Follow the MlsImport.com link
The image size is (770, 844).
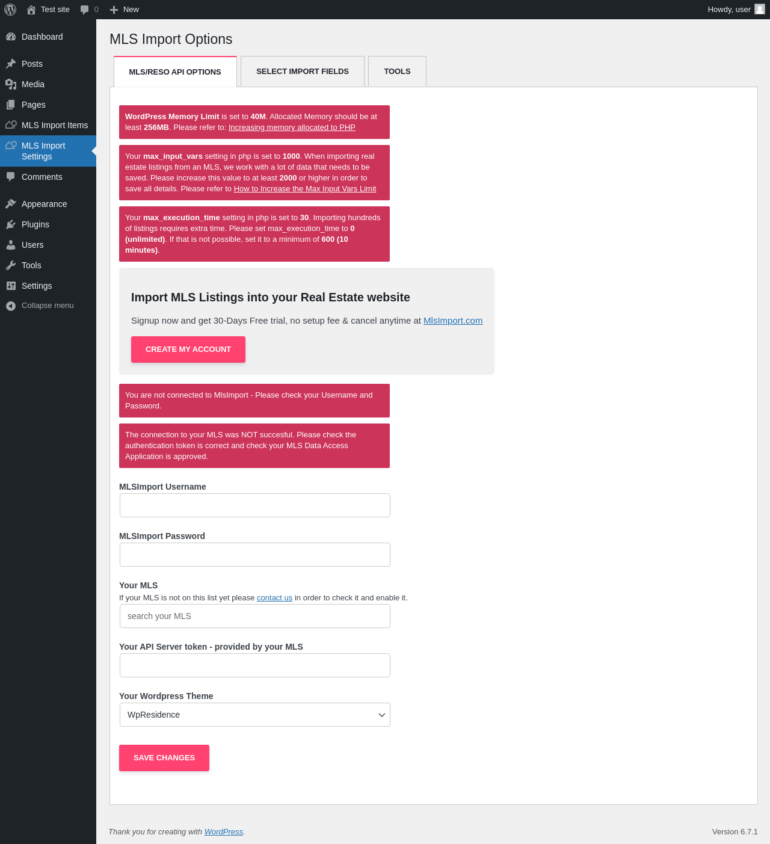453,321
